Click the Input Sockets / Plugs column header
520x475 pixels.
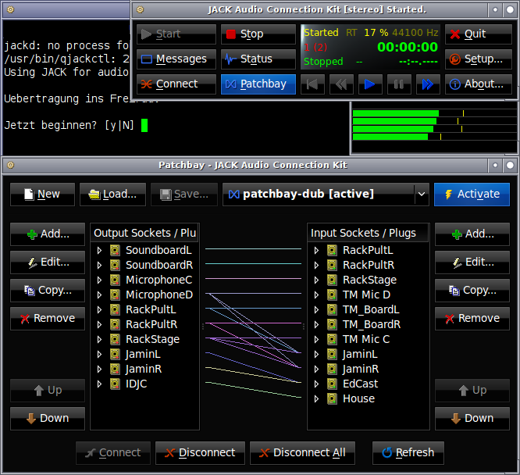coord(368,233)
